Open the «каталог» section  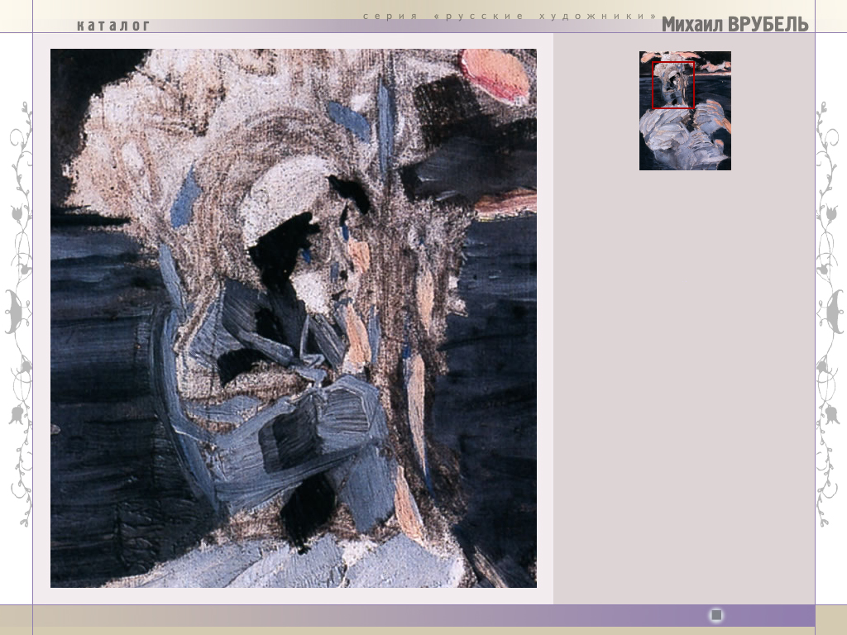(113, 26)
